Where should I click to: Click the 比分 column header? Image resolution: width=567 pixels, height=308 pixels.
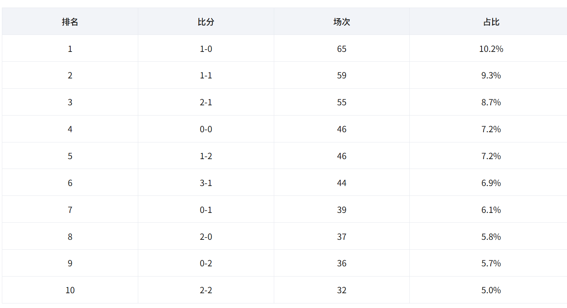pos(206,22)
